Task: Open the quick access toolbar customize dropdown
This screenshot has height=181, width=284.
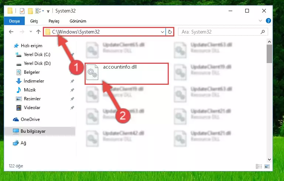Action: click(48, 11)
